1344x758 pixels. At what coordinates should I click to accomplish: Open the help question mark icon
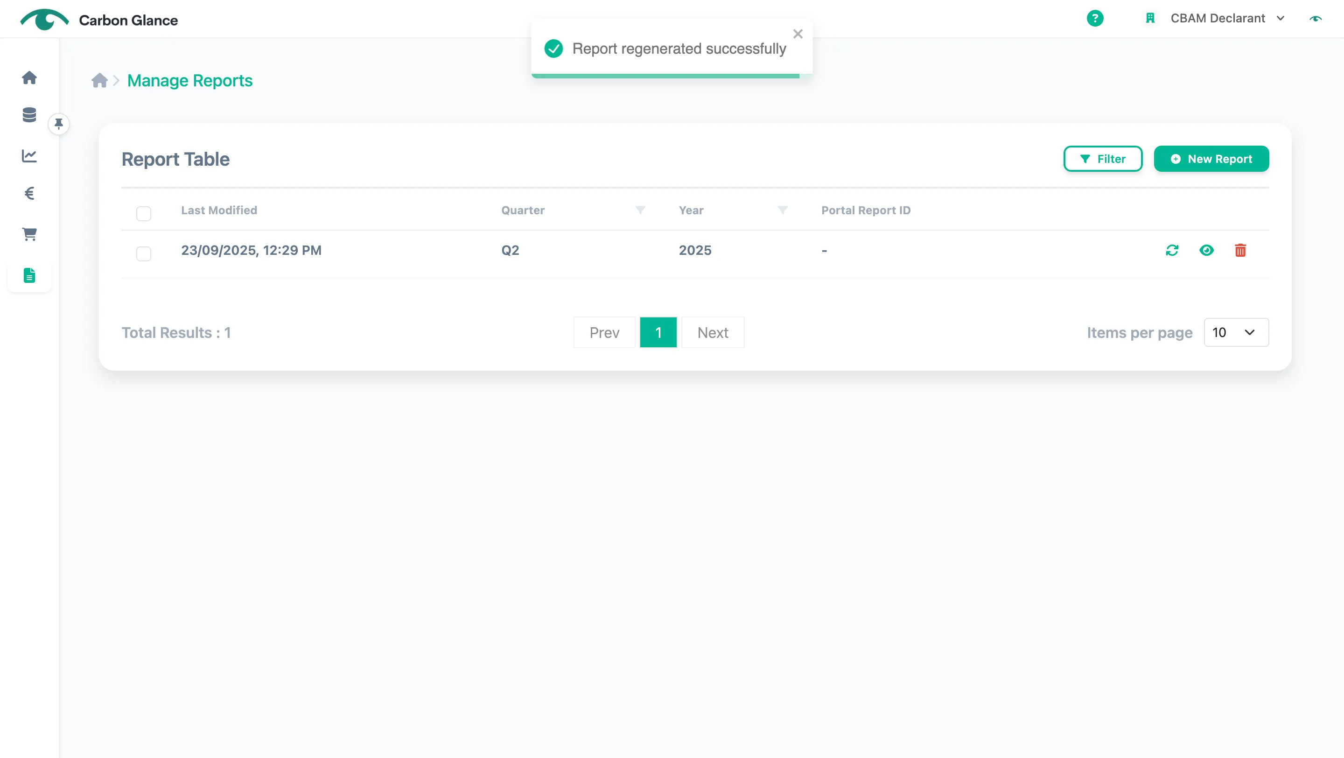pyautogui.click(x=1095, y=18)
